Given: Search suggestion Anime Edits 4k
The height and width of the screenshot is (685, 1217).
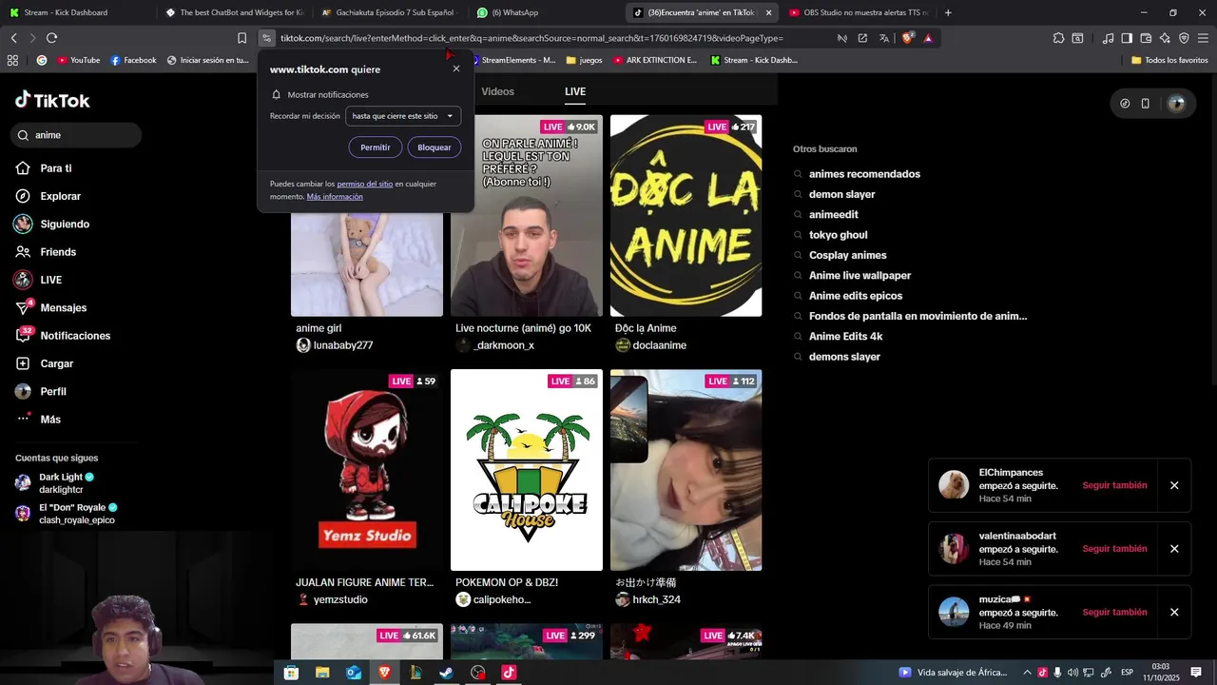Looking at the screenshot, I should coord(846,336).
